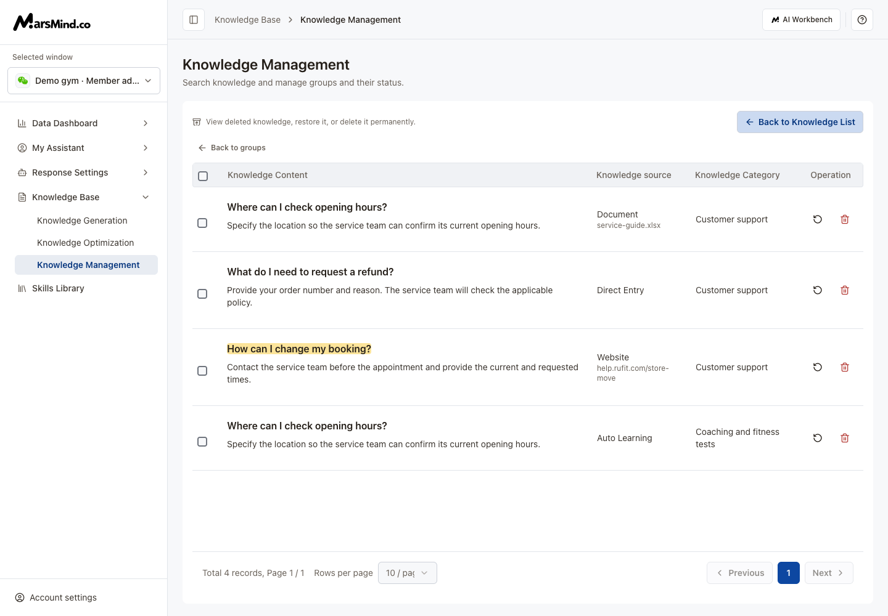The image size is (888, 616).
Task: Delete the refund request knowledge entry permanently
Action: click(x=845, y=290)
